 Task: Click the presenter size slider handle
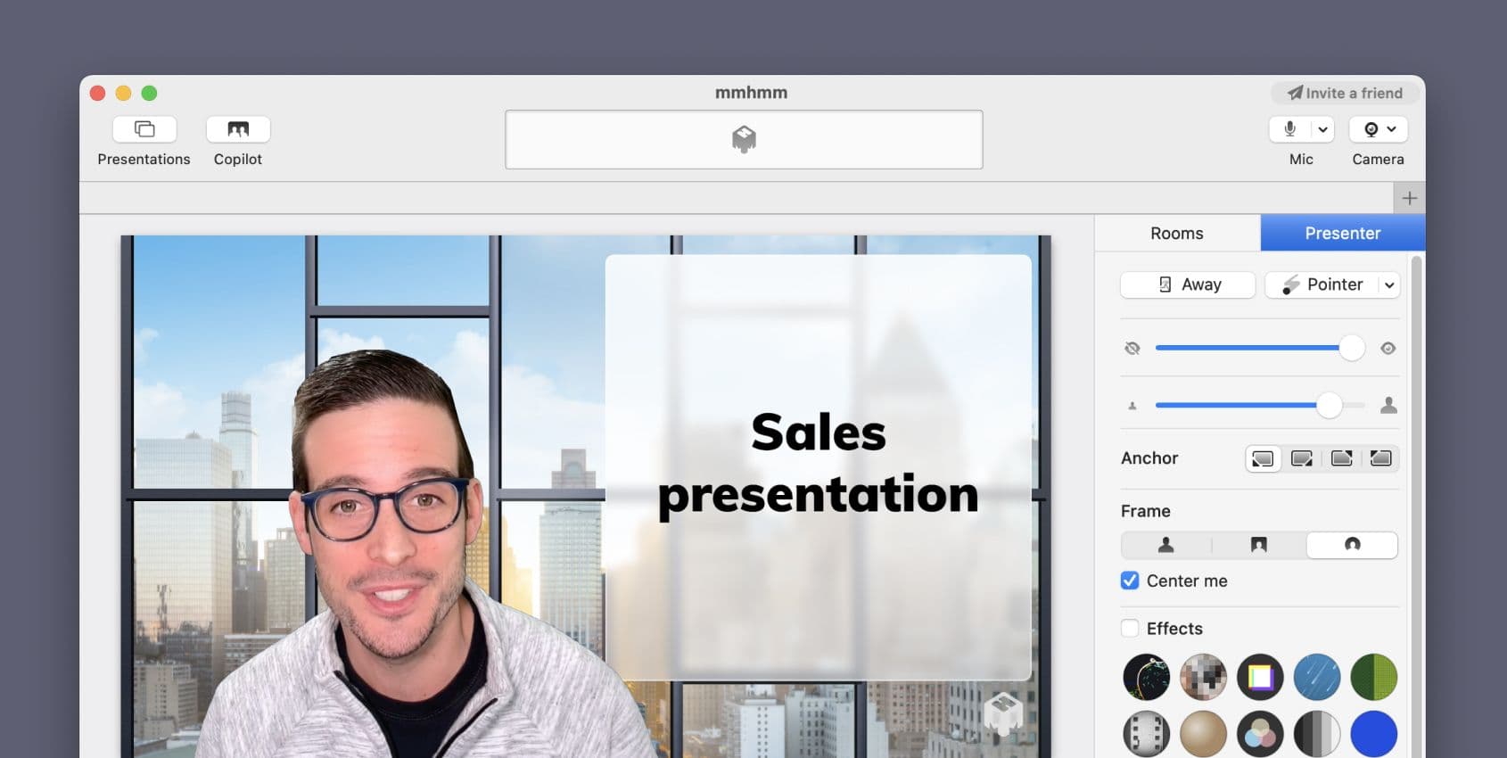tap(1329, 405)
